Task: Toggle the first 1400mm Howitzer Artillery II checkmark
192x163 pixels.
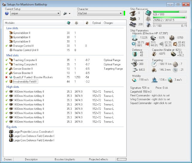Action: click(x=7, y=91)
